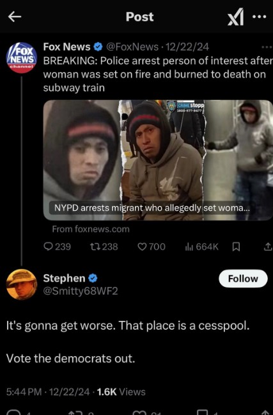Tap the repost icon with 238
The height and width of the screenshot is (415, 273).
104,247
